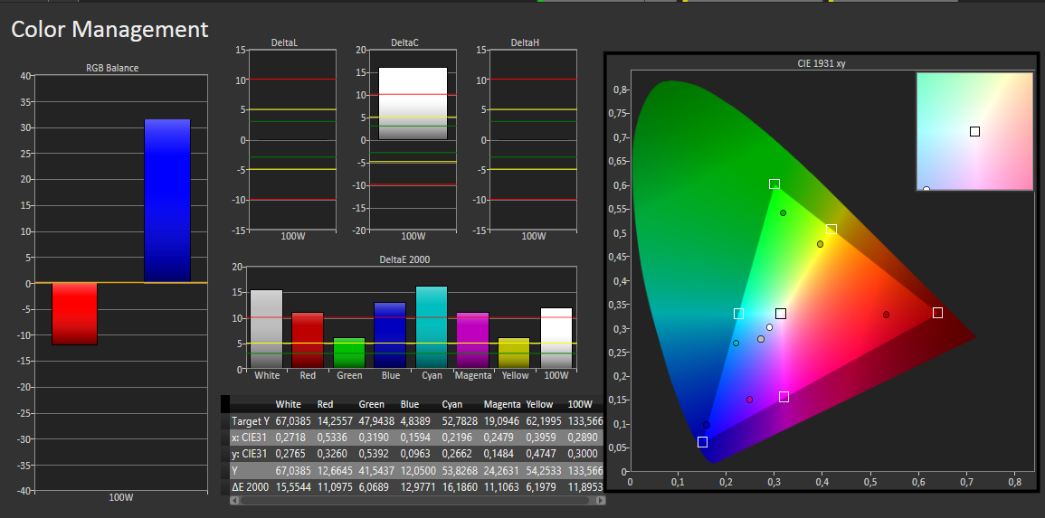
Task: Click the Target Y row label
Action: click(250, 420)
